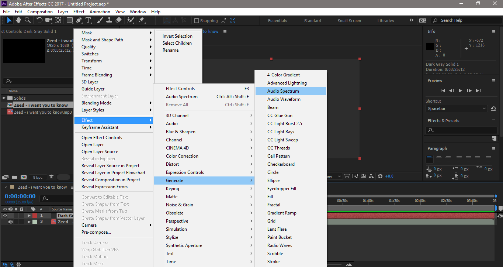The image size is (503, 268).
Task: Click the new animation preset icon
Action: (x=494, y=138)
